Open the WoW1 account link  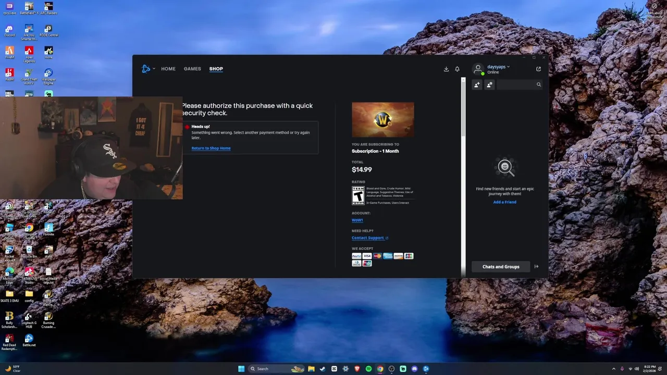coord(357,220)
